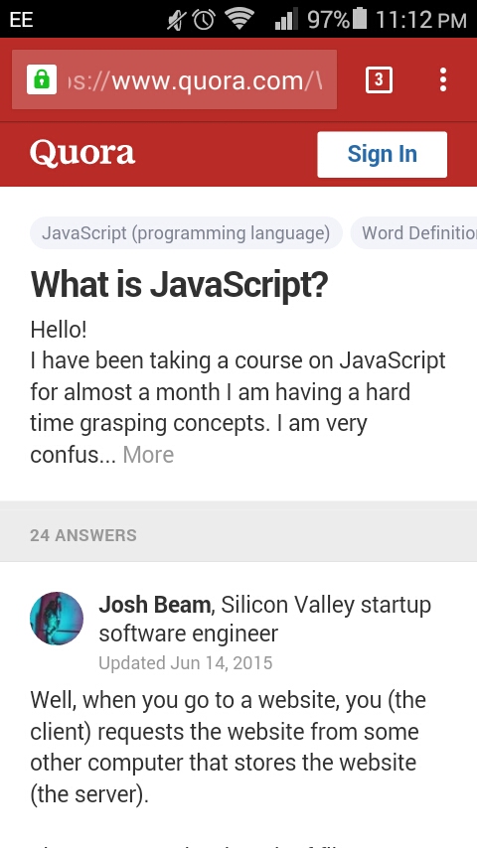Tap the green padlock security icon
This screenshot has width=477, height=848.
tap(42, 79)
